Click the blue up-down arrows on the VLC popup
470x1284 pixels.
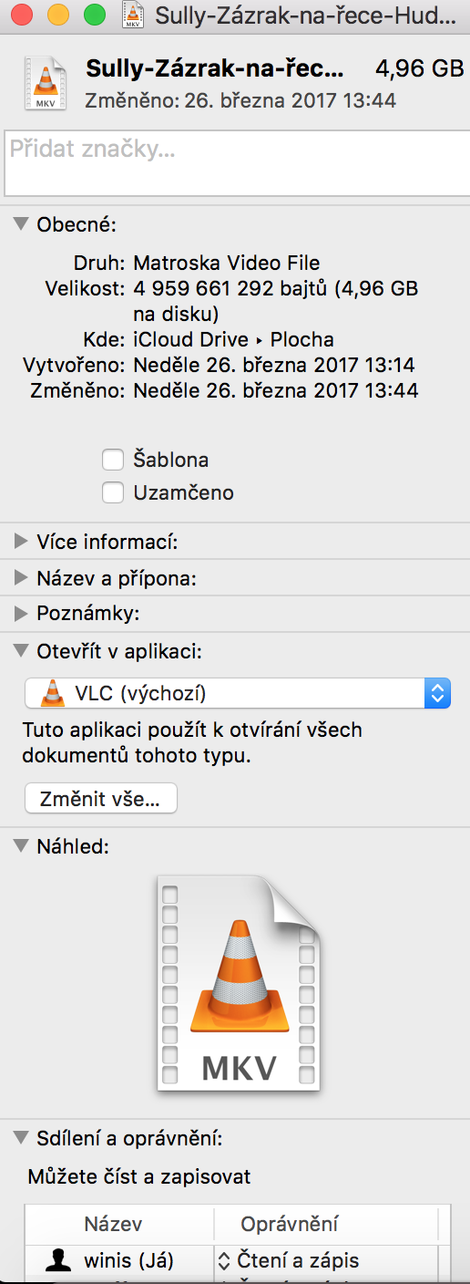click(437, 694)
